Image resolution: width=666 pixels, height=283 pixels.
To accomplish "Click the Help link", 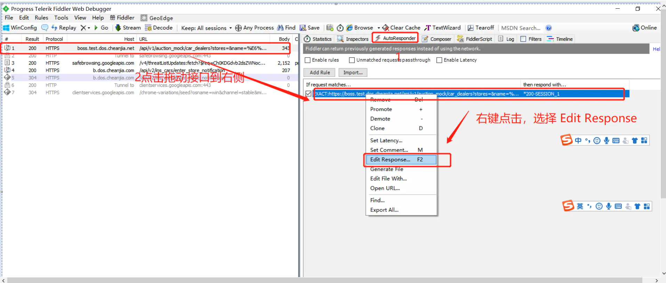I will point(656,49).
